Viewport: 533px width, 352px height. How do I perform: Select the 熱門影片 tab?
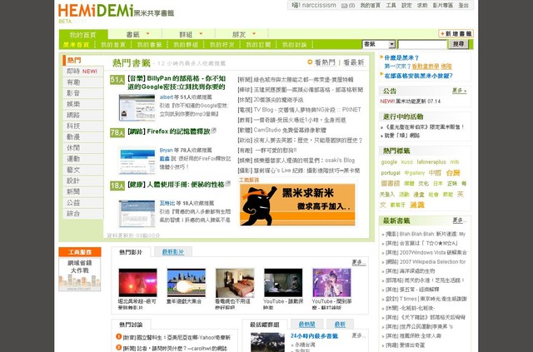tap(131, 252)
